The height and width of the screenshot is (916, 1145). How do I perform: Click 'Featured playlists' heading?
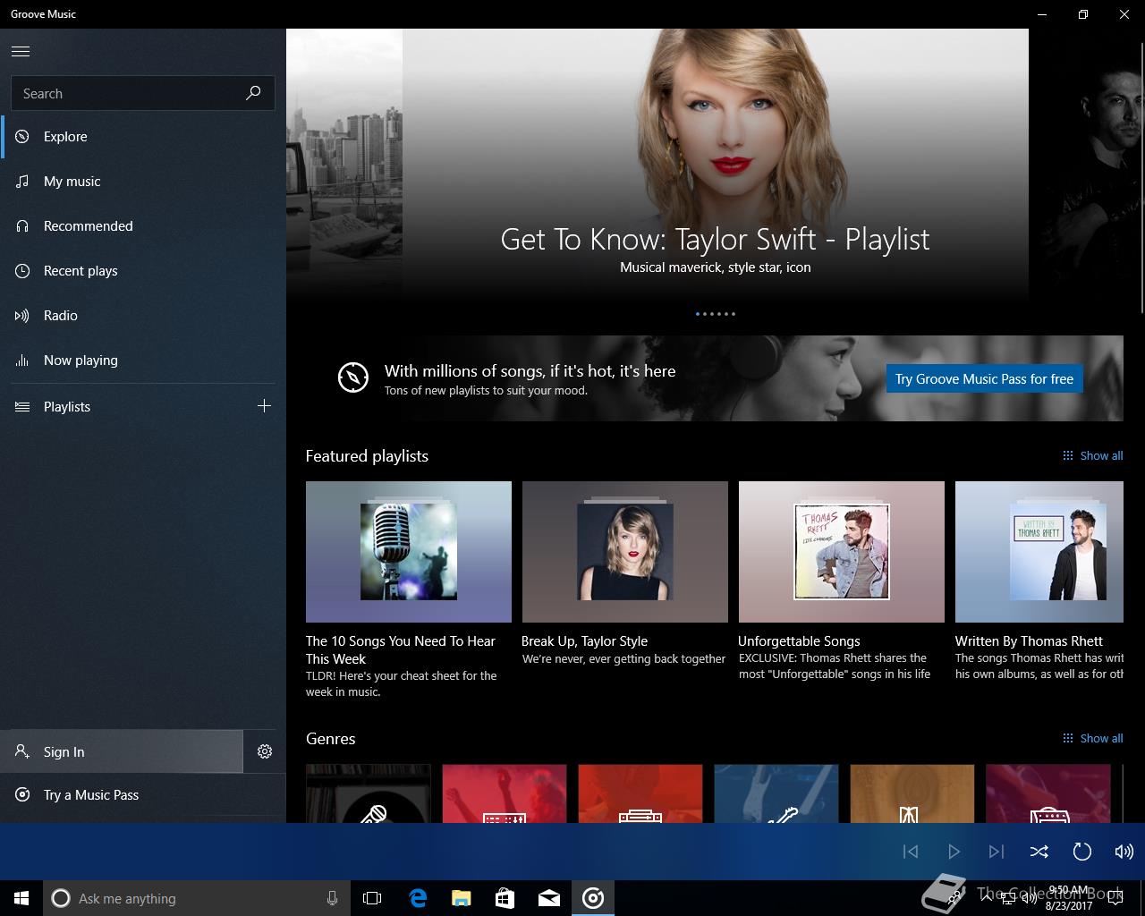(x=367, y=456)
